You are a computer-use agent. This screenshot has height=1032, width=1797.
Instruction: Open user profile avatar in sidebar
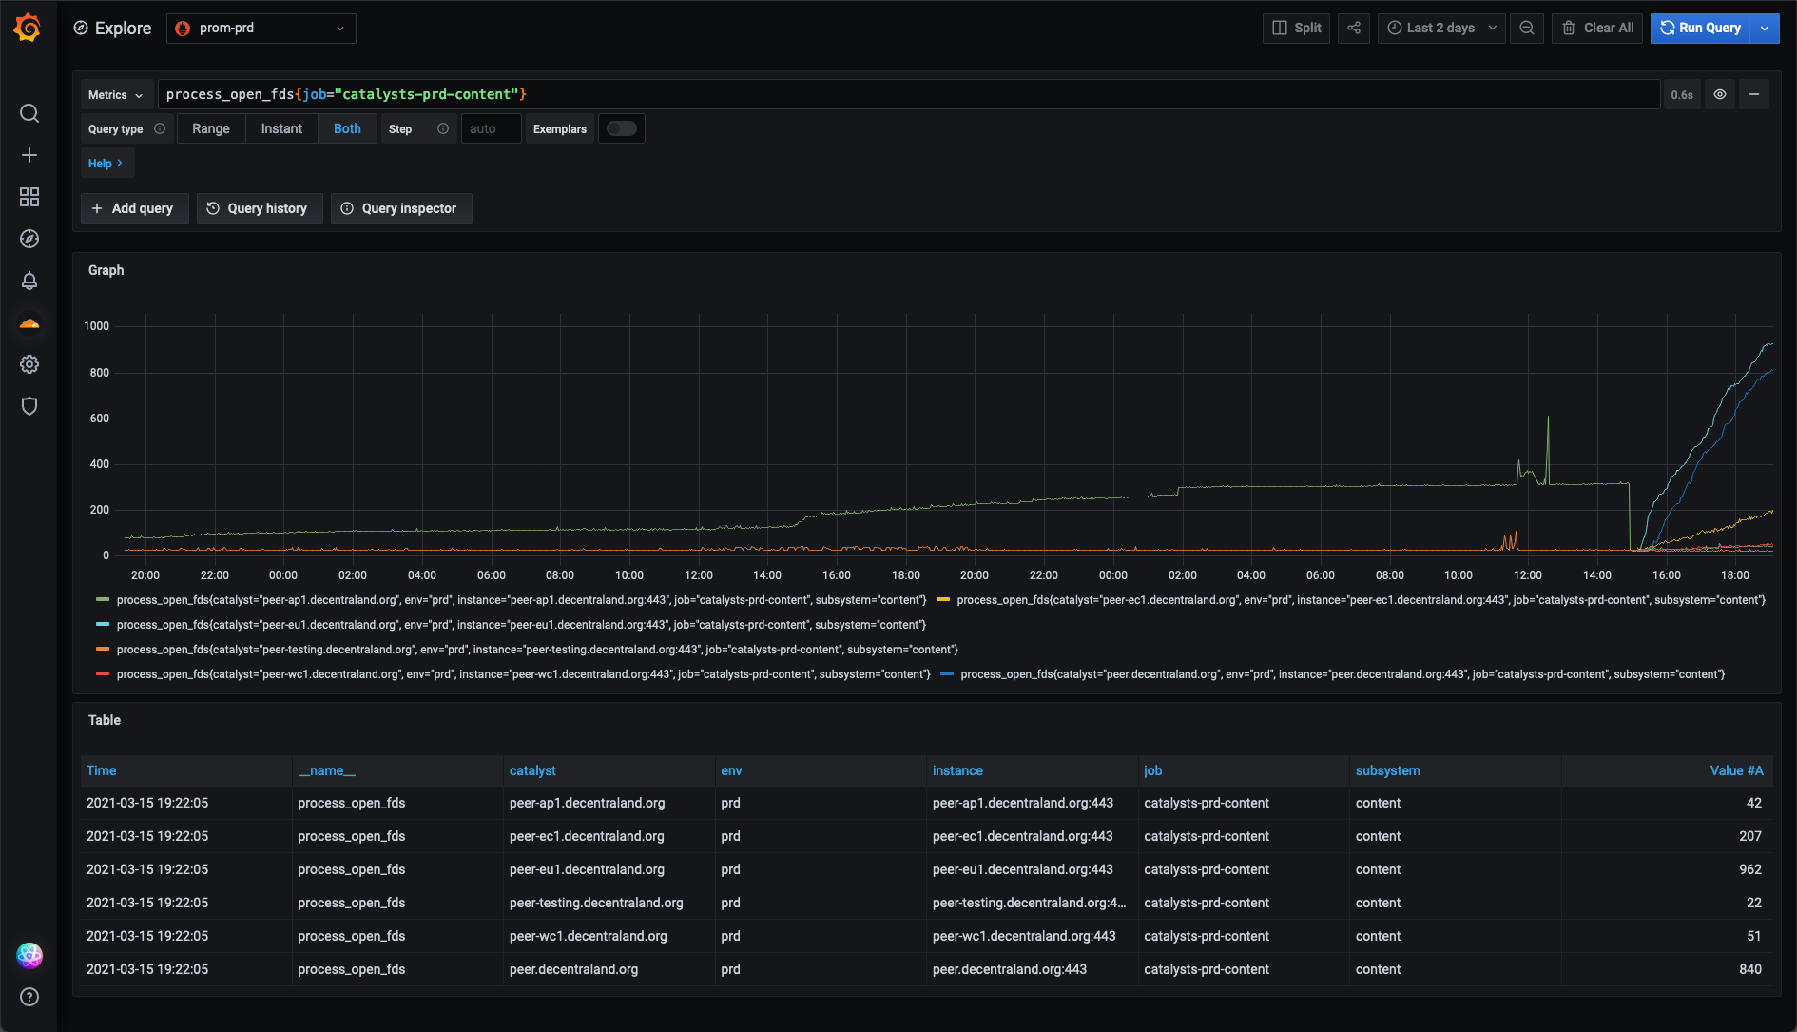(29, 956)
